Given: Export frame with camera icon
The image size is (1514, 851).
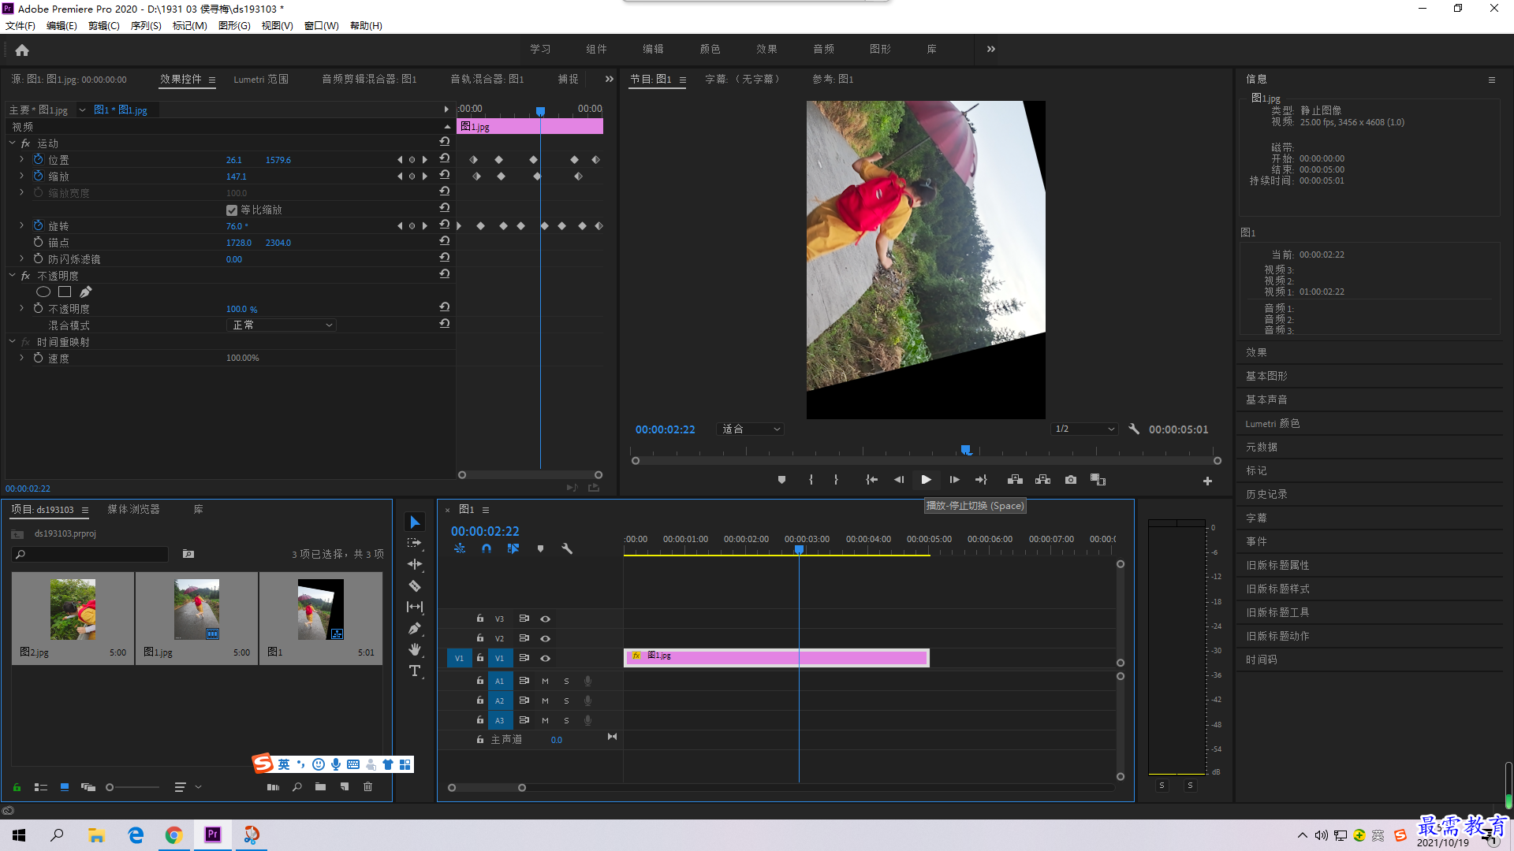Looking at the screenshot, I should click(1071, 480).
